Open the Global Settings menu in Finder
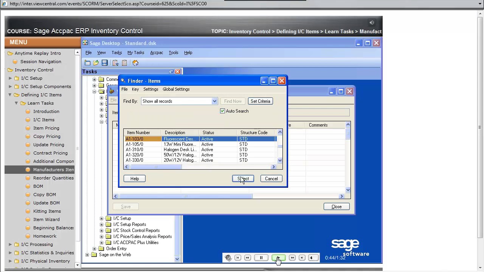Image resolution: width=484 pixels, height=272 pixels. 176,89
